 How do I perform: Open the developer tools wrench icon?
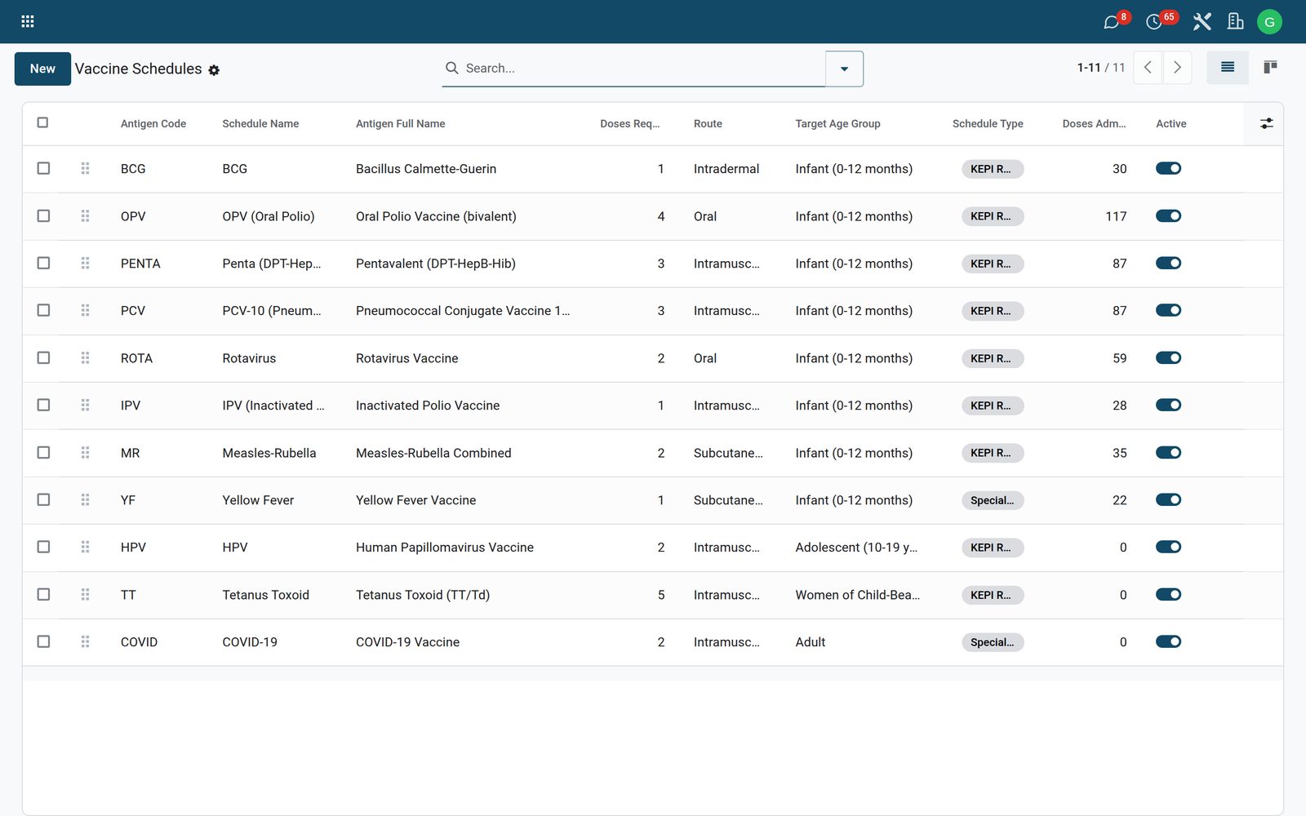[x=1202, y=22]
